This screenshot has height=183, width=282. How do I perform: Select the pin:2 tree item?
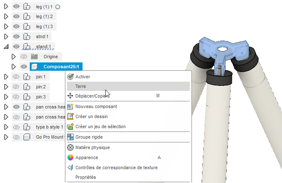[41, 87]
